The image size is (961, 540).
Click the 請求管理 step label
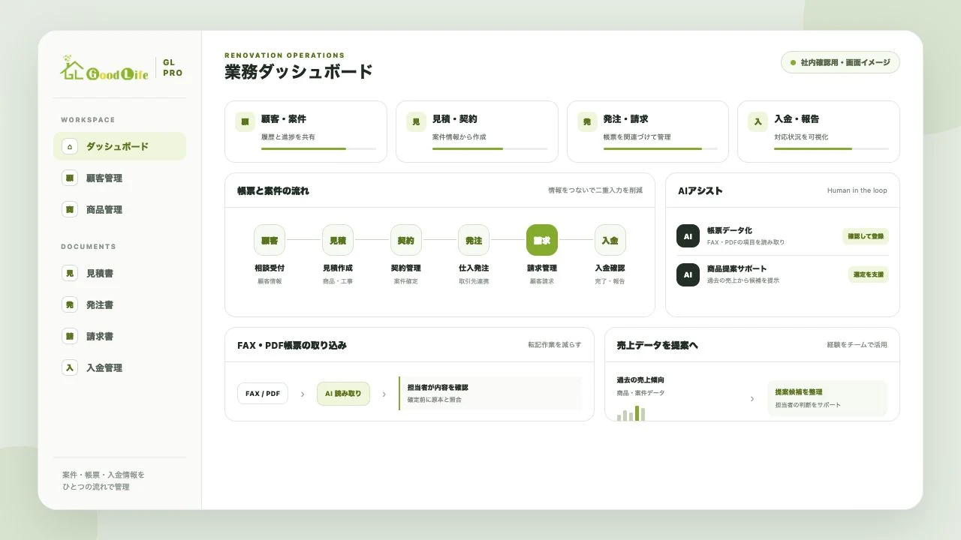pyautogui.click(x=542, y=268)
